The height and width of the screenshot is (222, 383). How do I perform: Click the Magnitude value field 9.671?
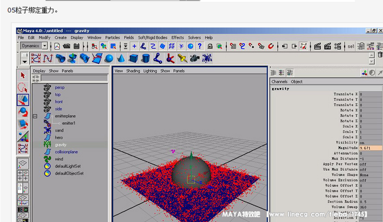click(x=370, y=148)
